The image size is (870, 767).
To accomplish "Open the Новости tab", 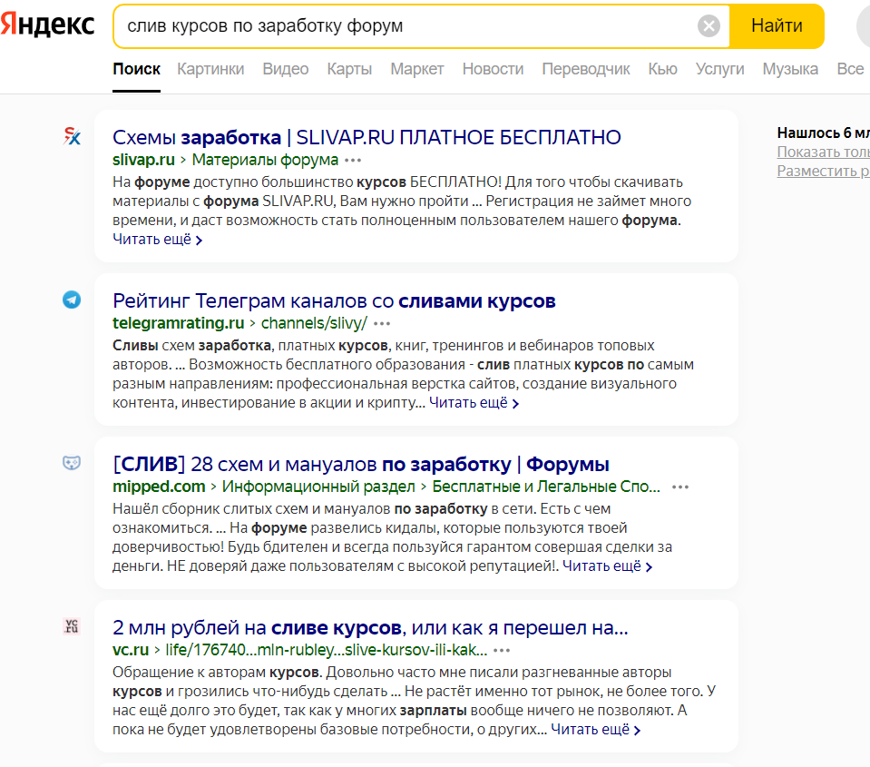I will click(x=494, y=69).
